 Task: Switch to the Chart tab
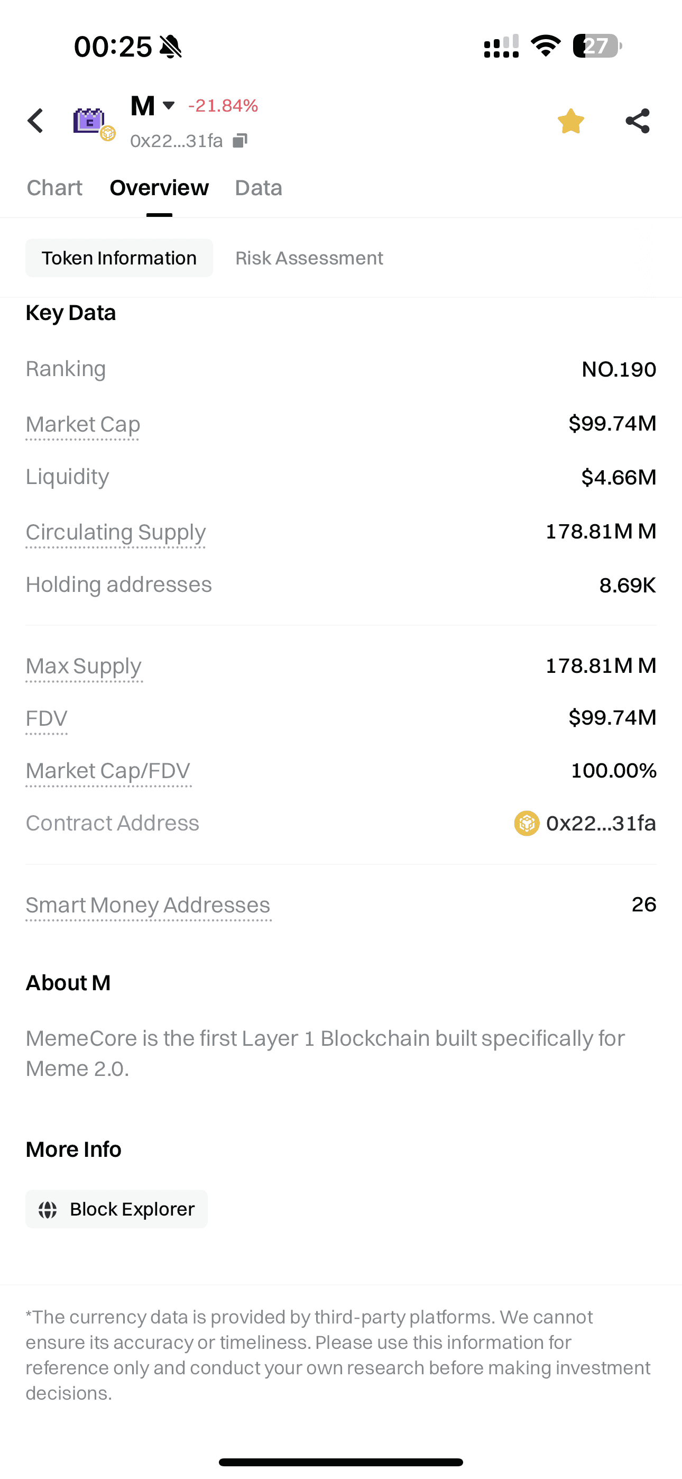point(54,188)
